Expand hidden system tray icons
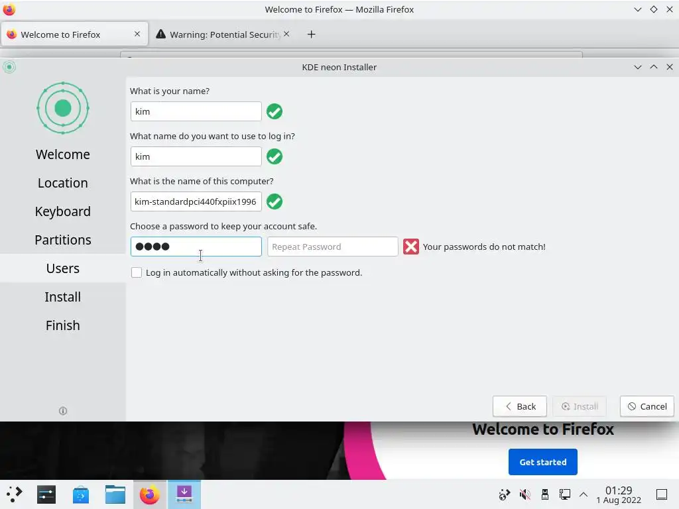 click(584, 494)
